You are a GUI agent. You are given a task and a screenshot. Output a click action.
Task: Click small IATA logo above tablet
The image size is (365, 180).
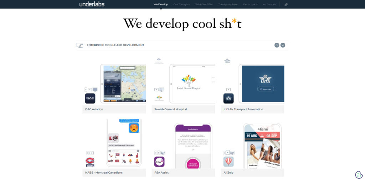(x=227, y=61)
